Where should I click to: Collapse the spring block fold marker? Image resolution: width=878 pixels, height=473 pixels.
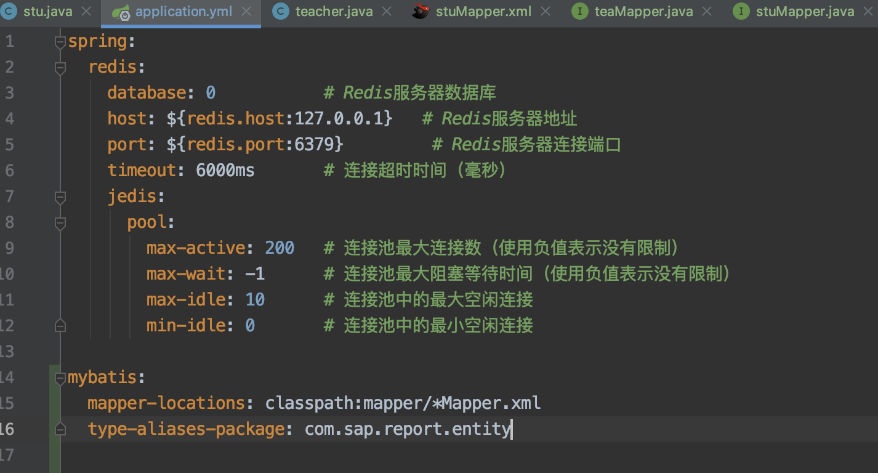coord(60,42)
